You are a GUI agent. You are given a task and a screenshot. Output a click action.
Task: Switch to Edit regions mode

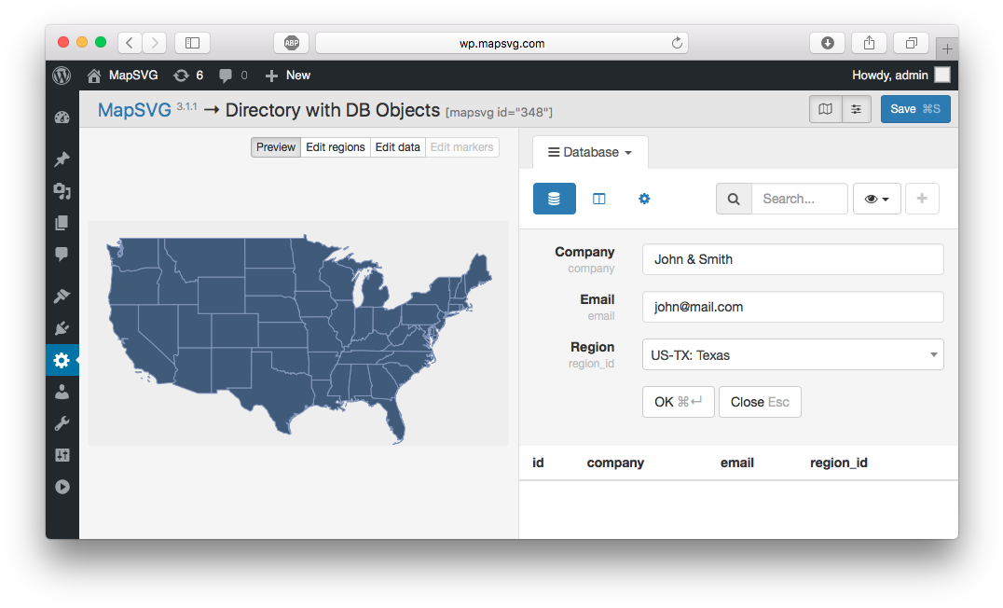[336, 147]
